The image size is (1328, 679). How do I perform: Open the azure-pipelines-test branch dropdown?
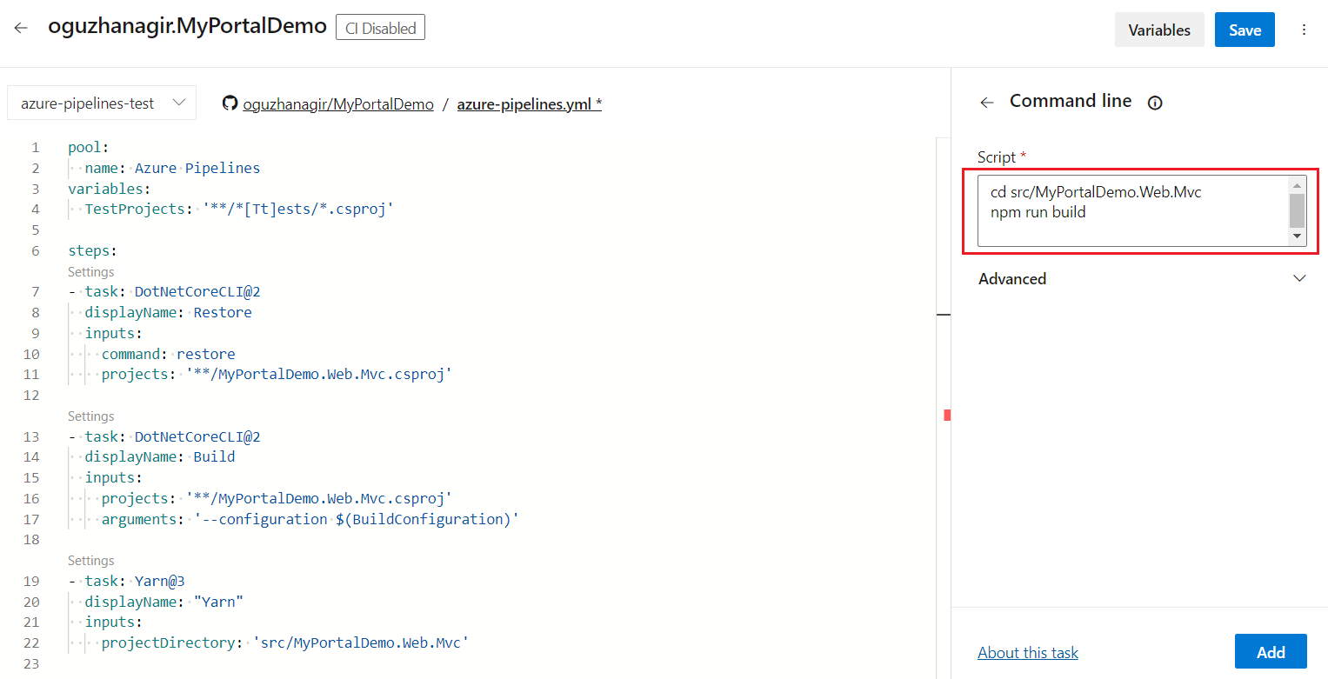(x=102, y=103)
